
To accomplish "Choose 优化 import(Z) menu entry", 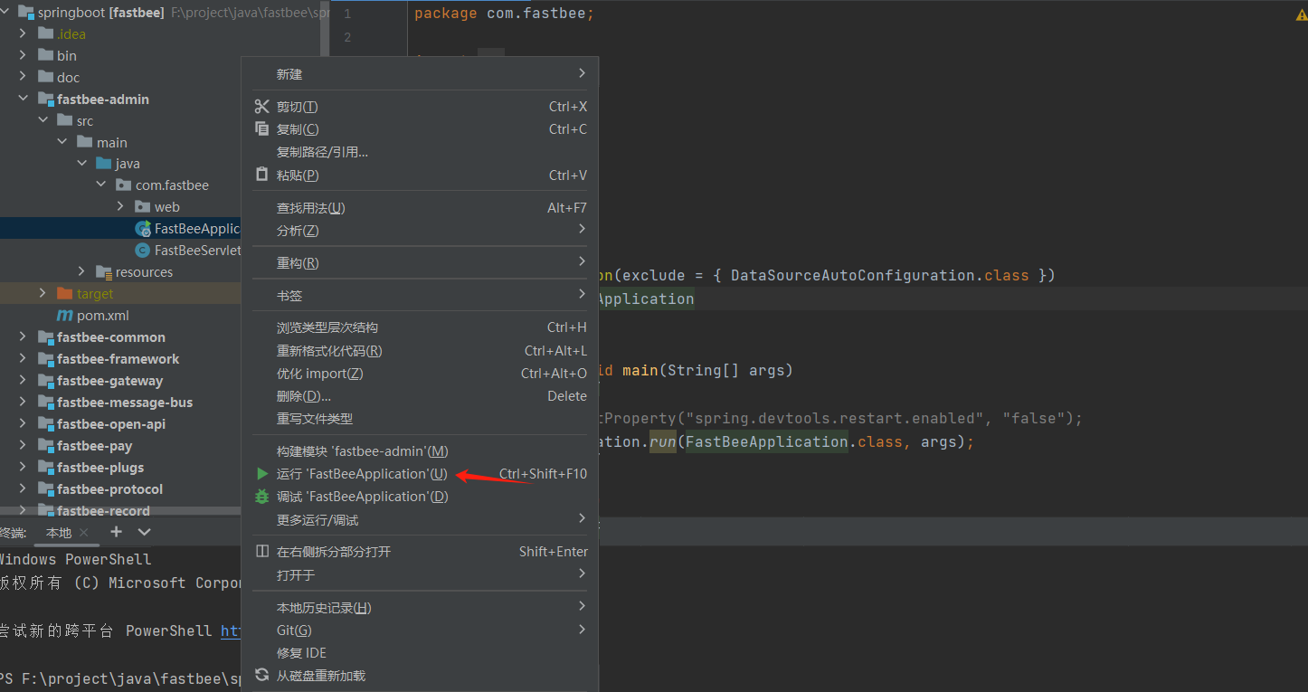I will click(420, 374).
